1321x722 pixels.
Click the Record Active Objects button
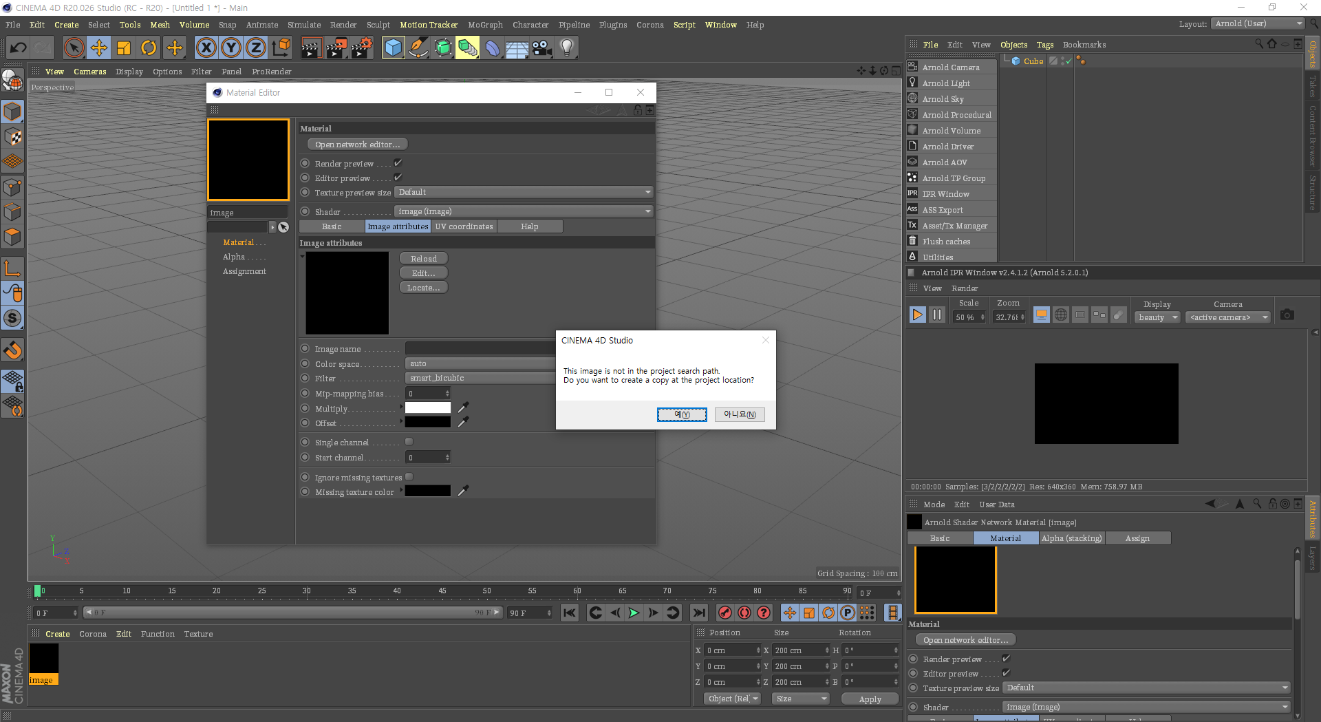click(x=725, y=613)
